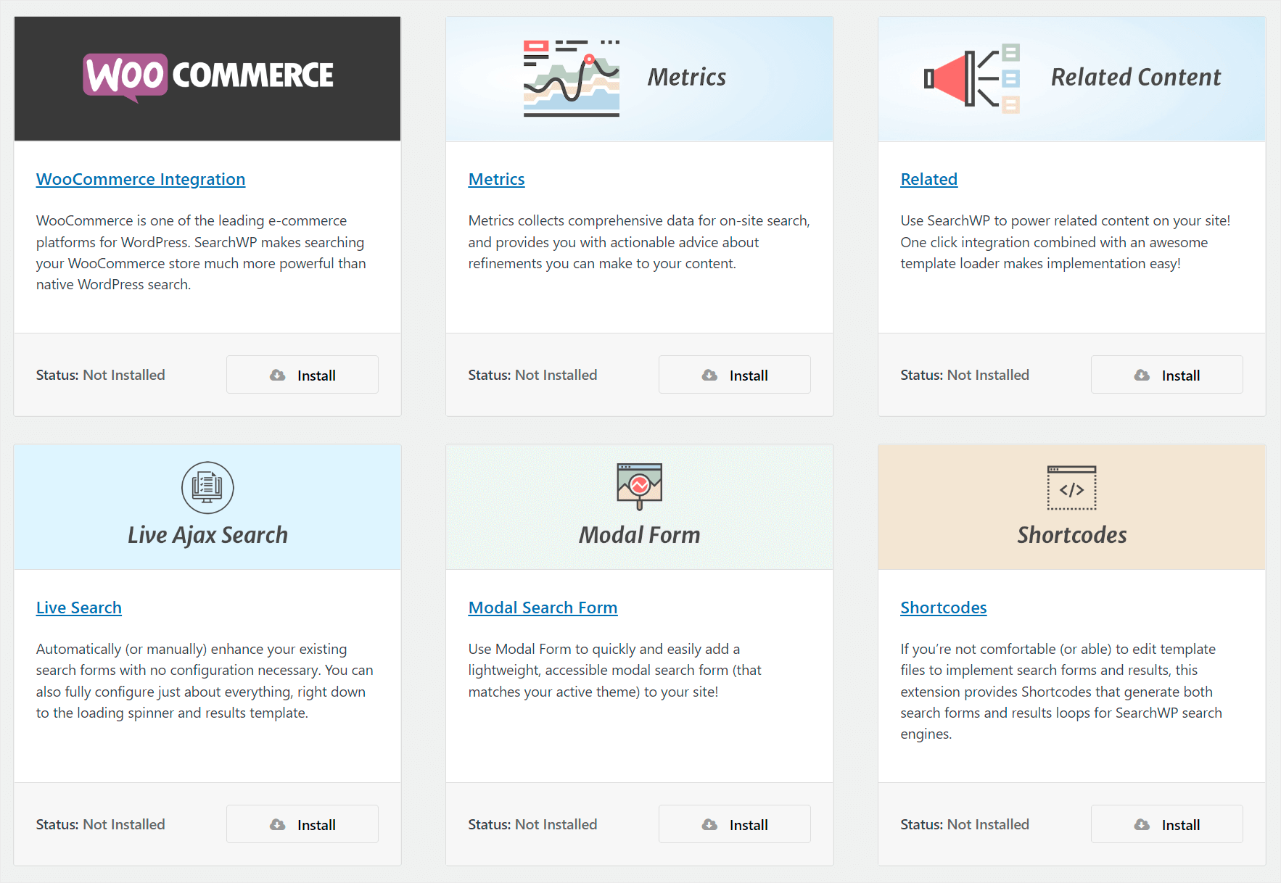The height and width of the screenshot is (883, 1281).
Task: Install the Metrics extension
Action: (735, 375)
